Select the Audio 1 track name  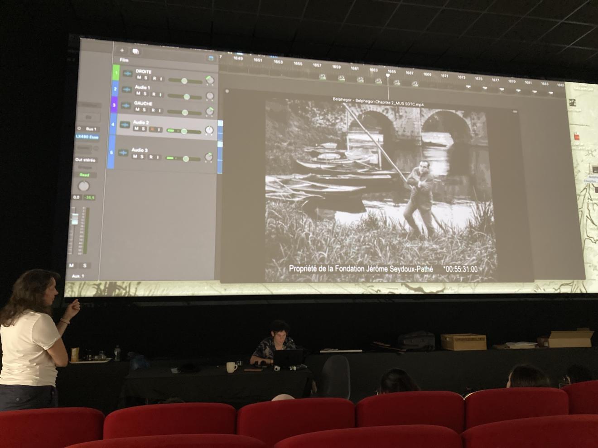click(x=142, y=87)
